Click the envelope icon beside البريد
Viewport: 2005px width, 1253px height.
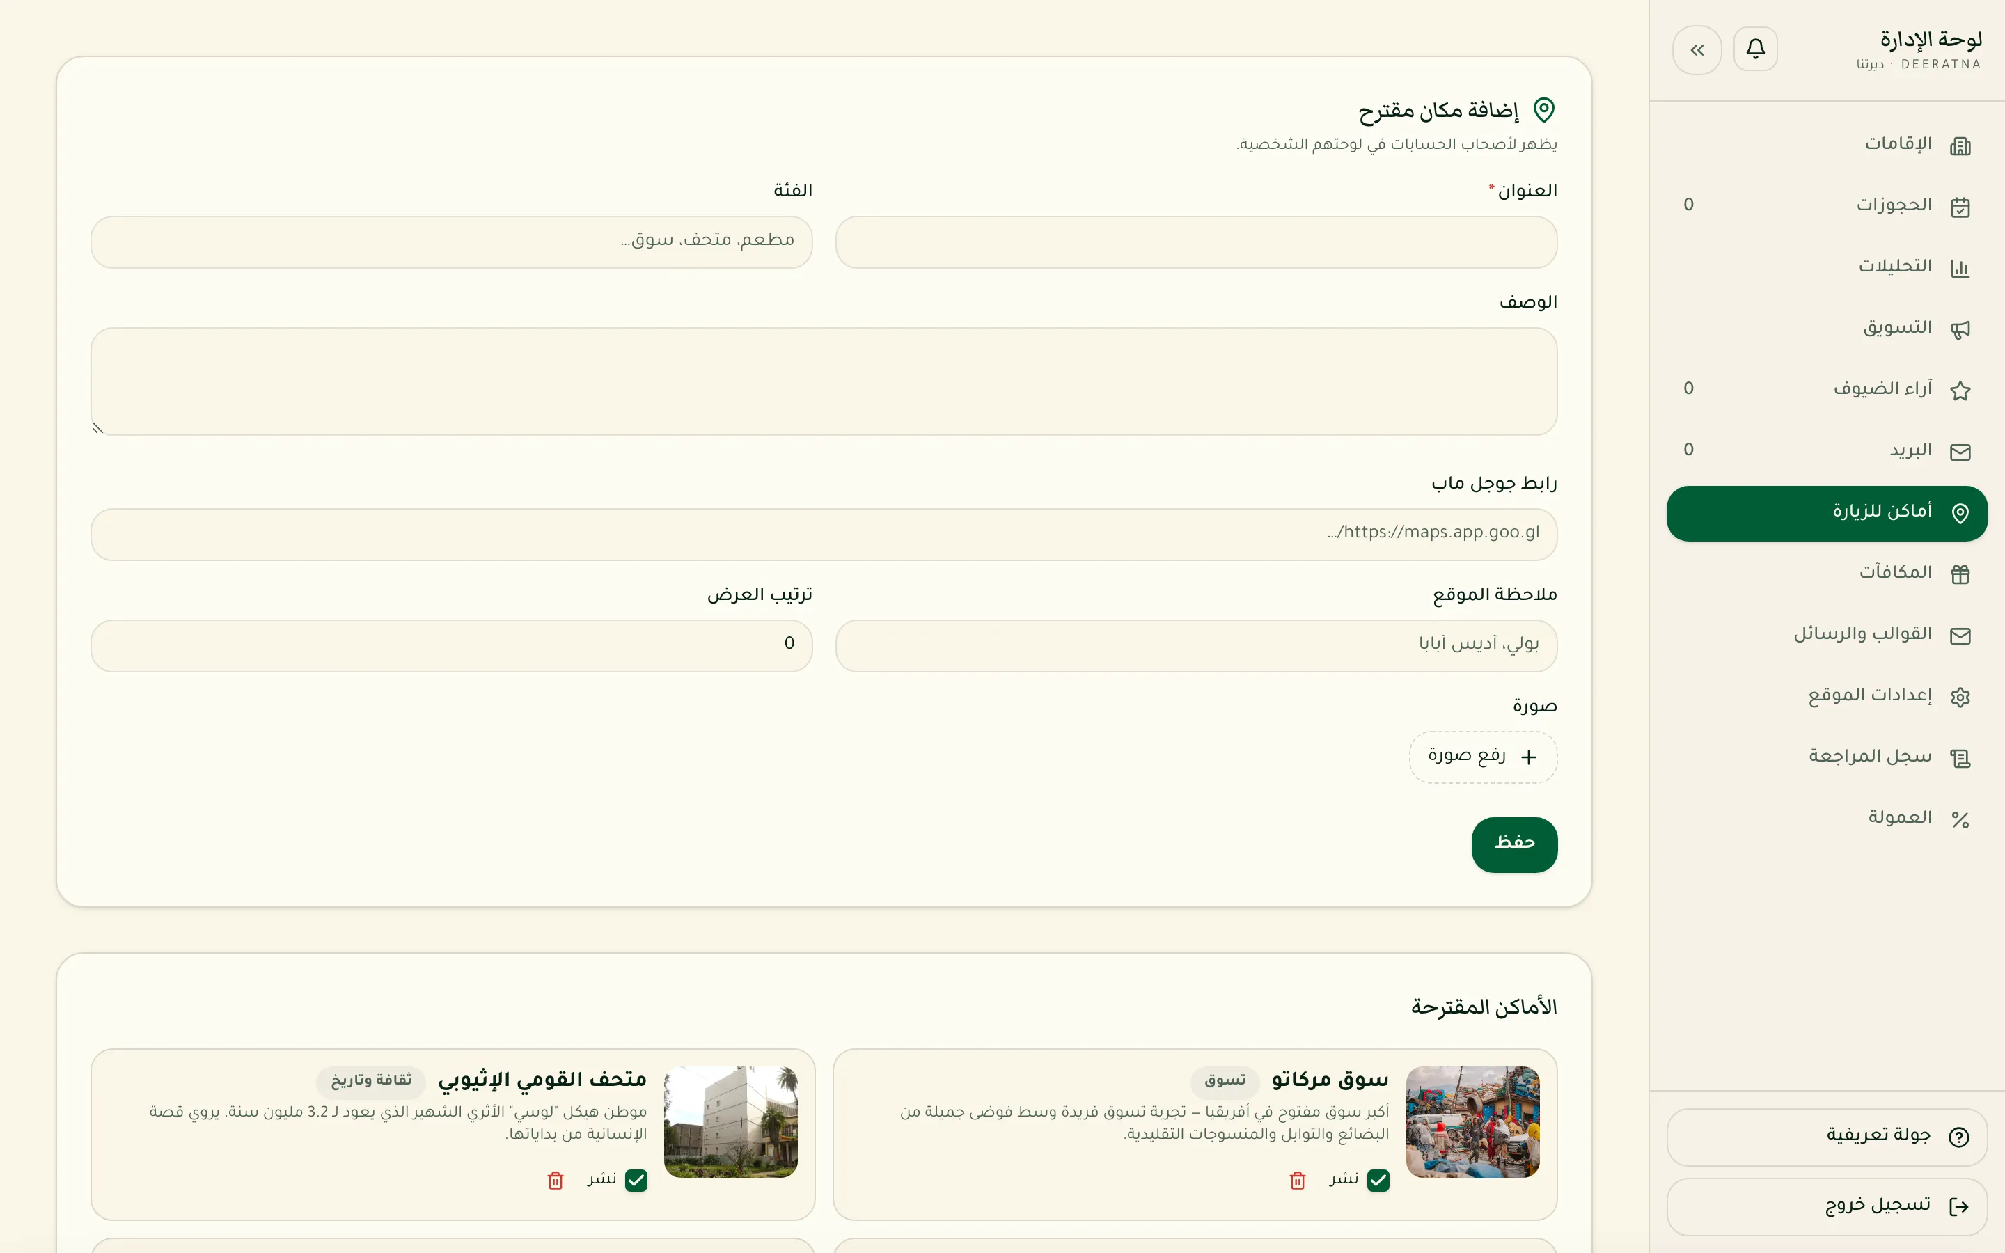[x=1960, y=452]
